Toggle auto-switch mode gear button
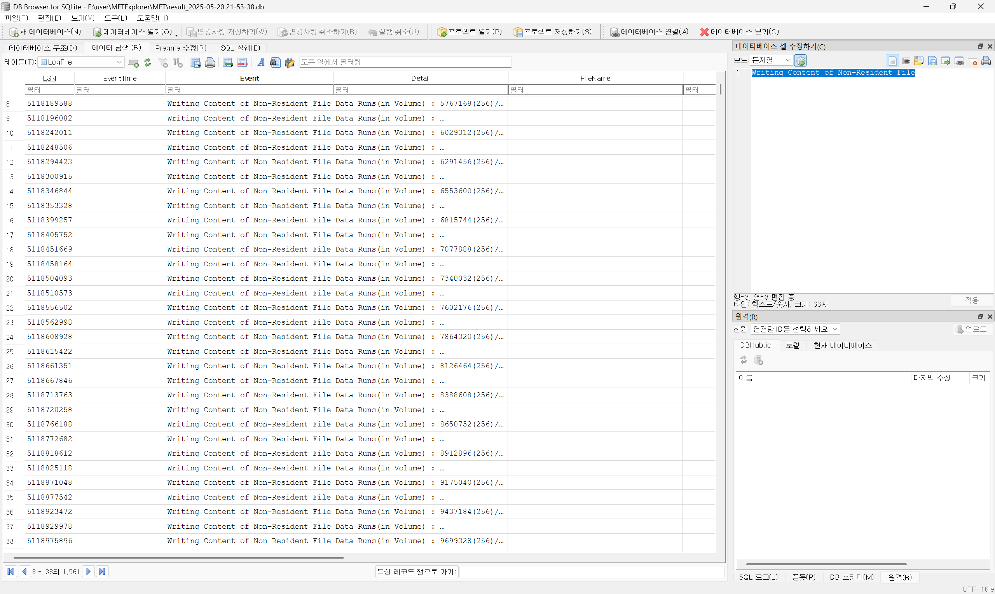 click(x=800, y=60)
